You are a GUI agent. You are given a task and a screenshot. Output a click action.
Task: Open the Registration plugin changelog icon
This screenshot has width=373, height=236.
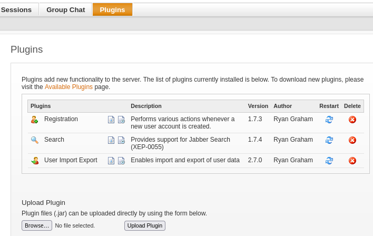[x=121, y=120]
